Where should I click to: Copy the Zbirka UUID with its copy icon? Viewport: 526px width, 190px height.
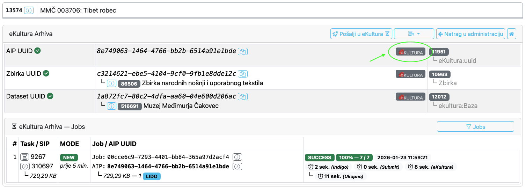coord(243,74)
